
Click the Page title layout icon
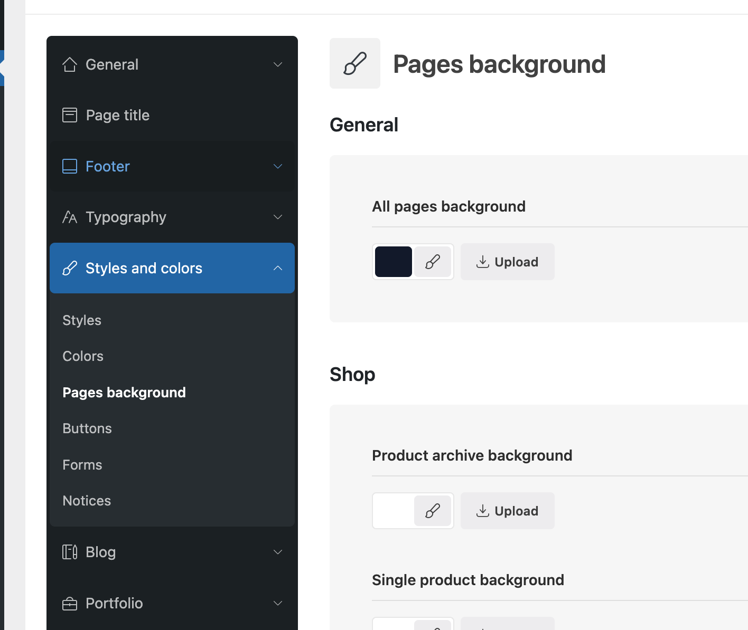(x=70, y=115)
